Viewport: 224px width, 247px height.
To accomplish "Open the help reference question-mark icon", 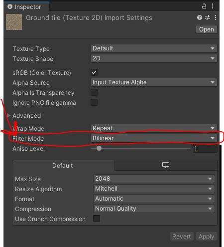I will click(x=200, y=17).
